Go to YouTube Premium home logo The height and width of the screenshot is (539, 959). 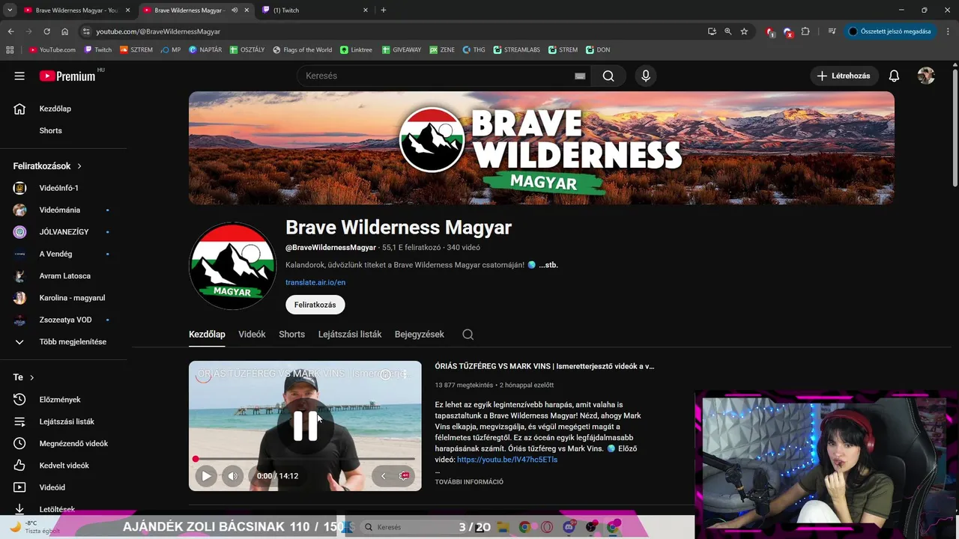pyautogui.click(x=67, y=76)
